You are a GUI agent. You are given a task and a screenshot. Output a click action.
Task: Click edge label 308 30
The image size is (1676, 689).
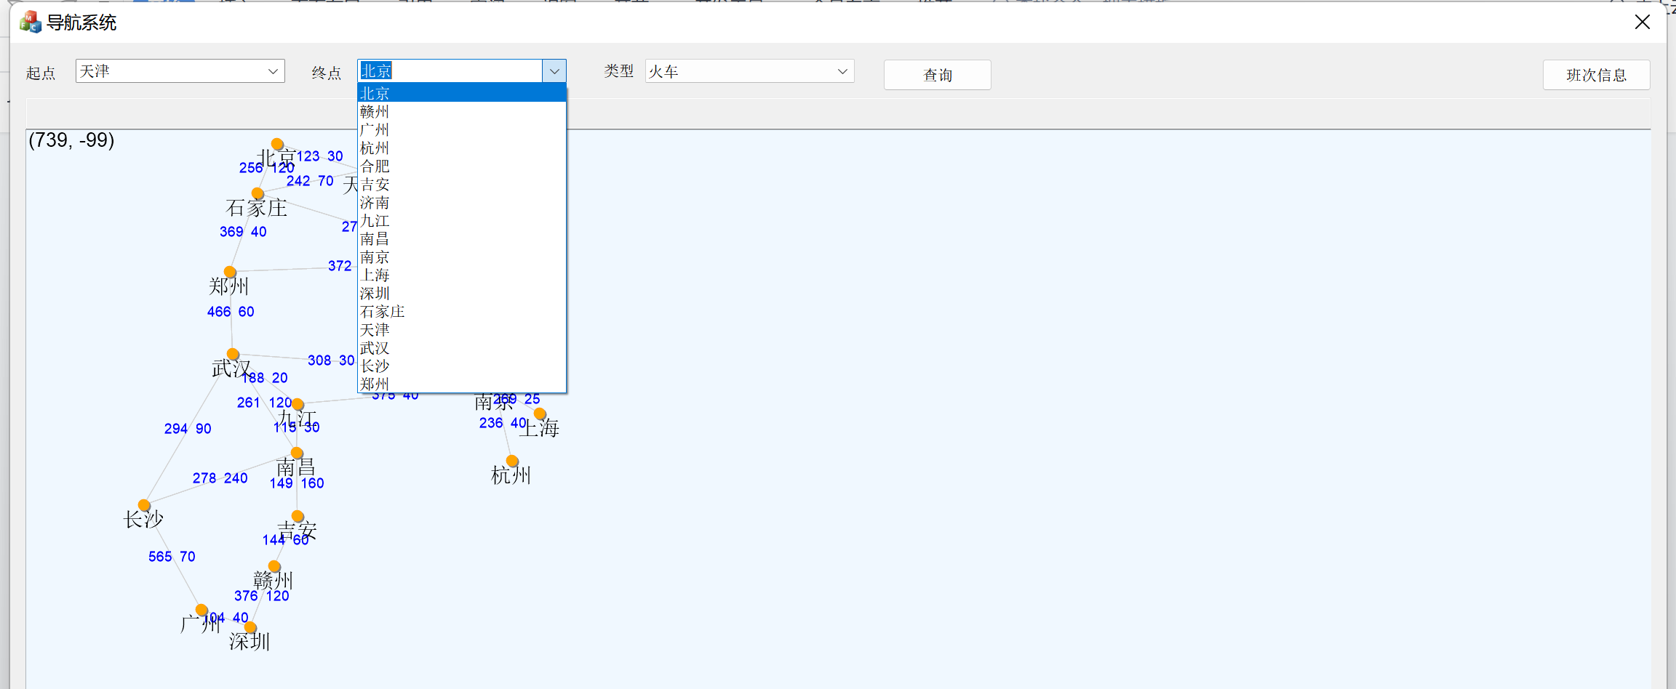click(331, 360)
